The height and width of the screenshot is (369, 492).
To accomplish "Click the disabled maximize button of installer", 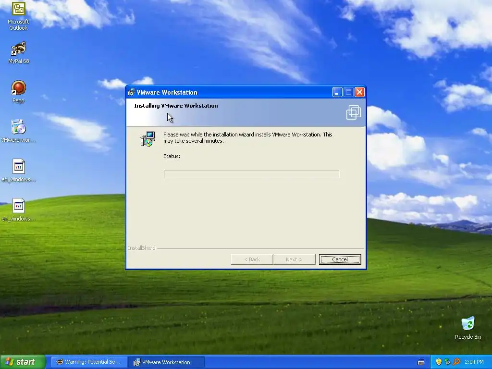I will [x=348, y=92].
